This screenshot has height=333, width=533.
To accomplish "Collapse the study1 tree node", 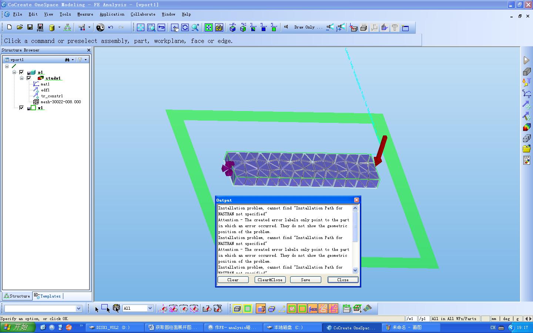I will [x=21, y=78].
